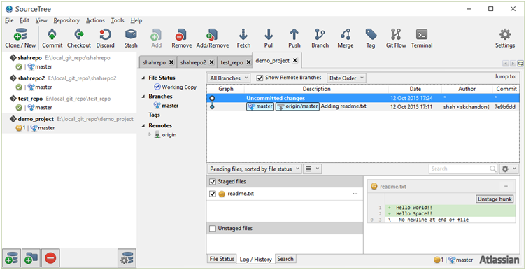The height and width of the screenshot is (270, 526).
Task: Open the Help menu
Action: pos(136,20)
